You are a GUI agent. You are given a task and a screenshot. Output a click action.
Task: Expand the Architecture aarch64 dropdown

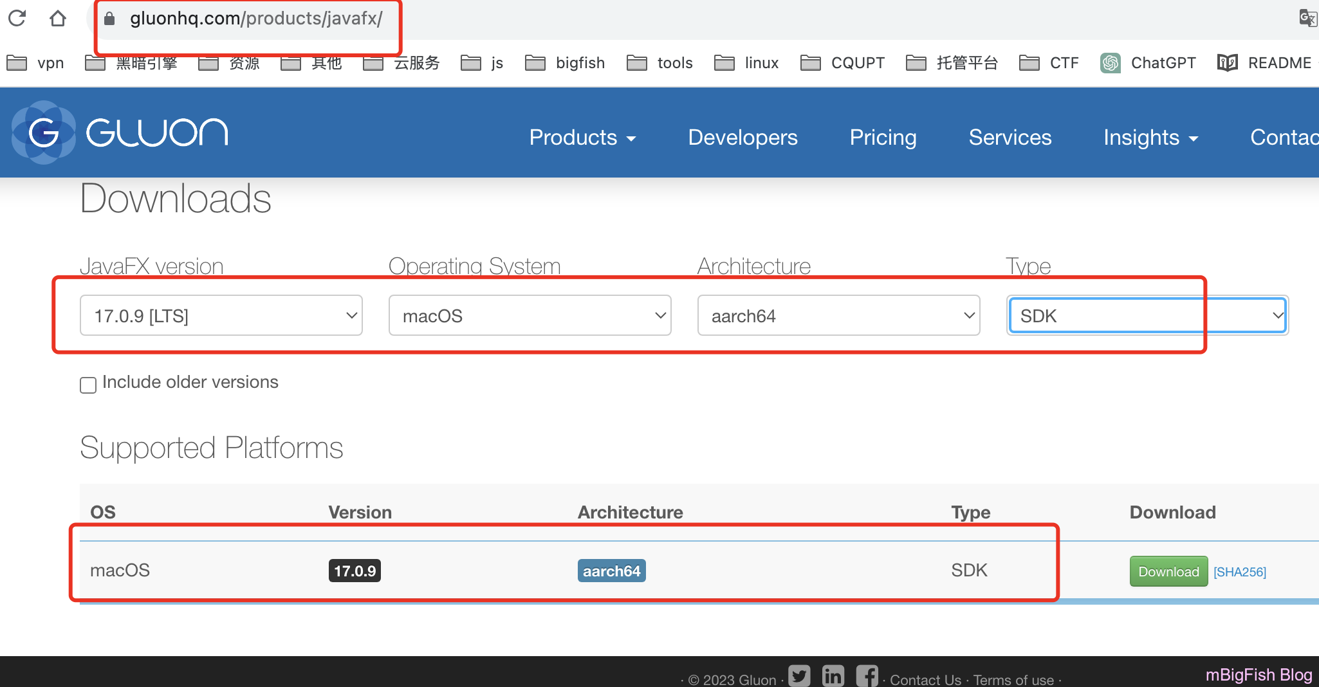point(838,316)
